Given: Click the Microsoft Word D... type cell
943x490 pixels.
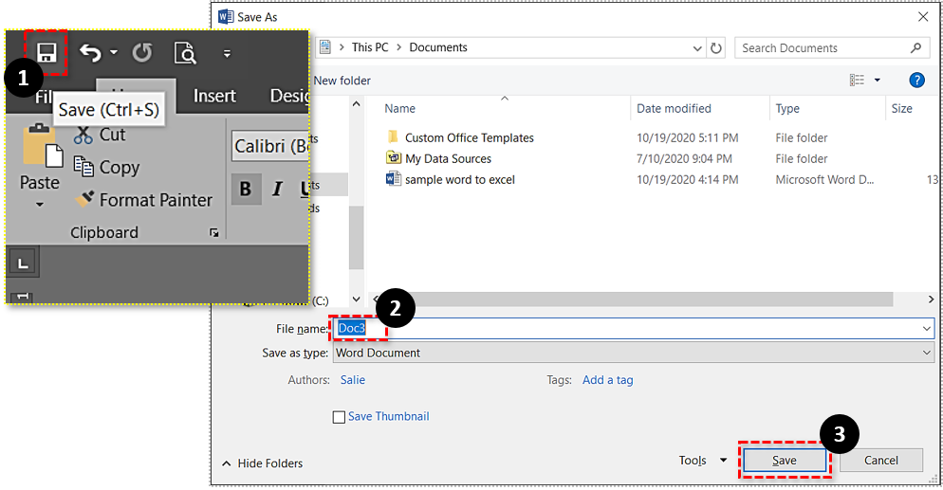Looking at the screenshot, I should (824, 179).
